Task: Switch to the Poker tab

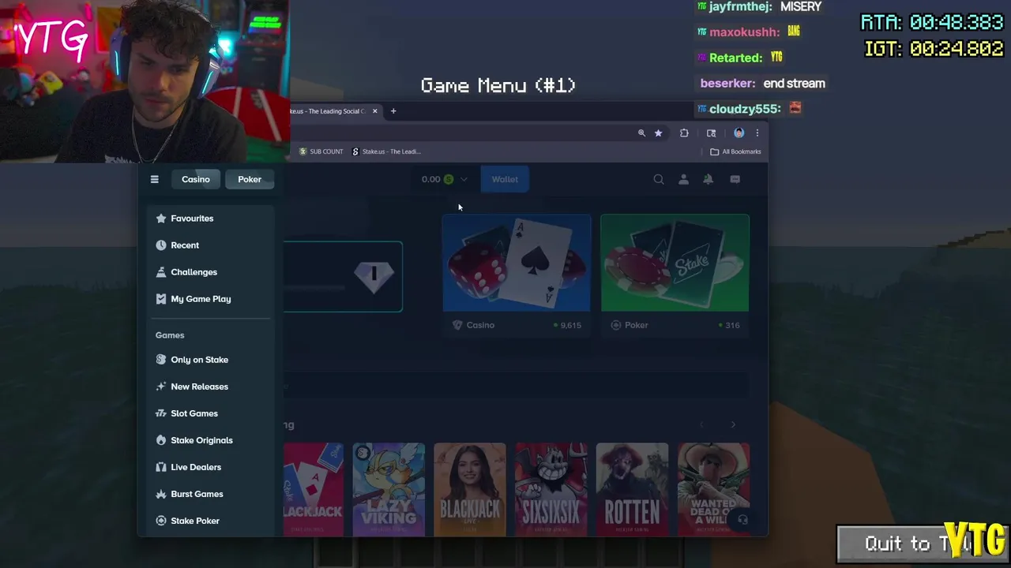Action: click(250, 179)
